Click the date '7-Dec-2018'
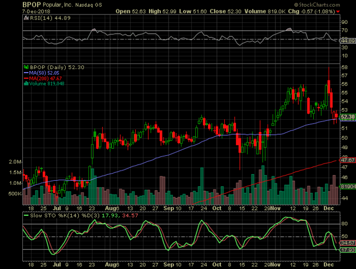This screenshot has height=269, width=356. click(x=36, y=11)
